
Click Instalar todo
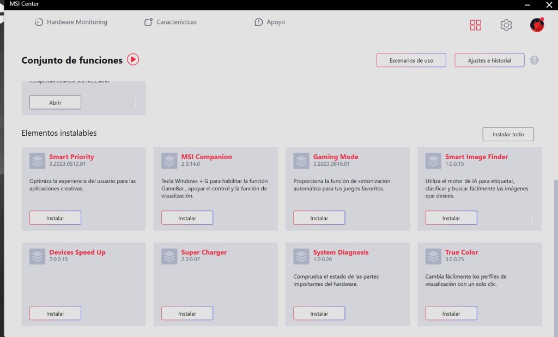coord(508,134)
